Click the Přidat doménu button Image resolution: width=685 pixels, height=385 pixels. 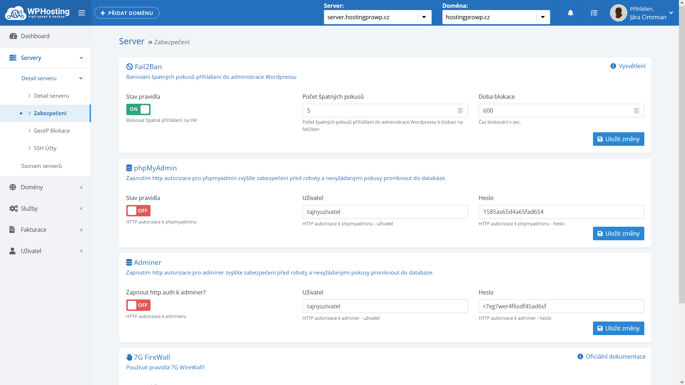pos(127,13)
